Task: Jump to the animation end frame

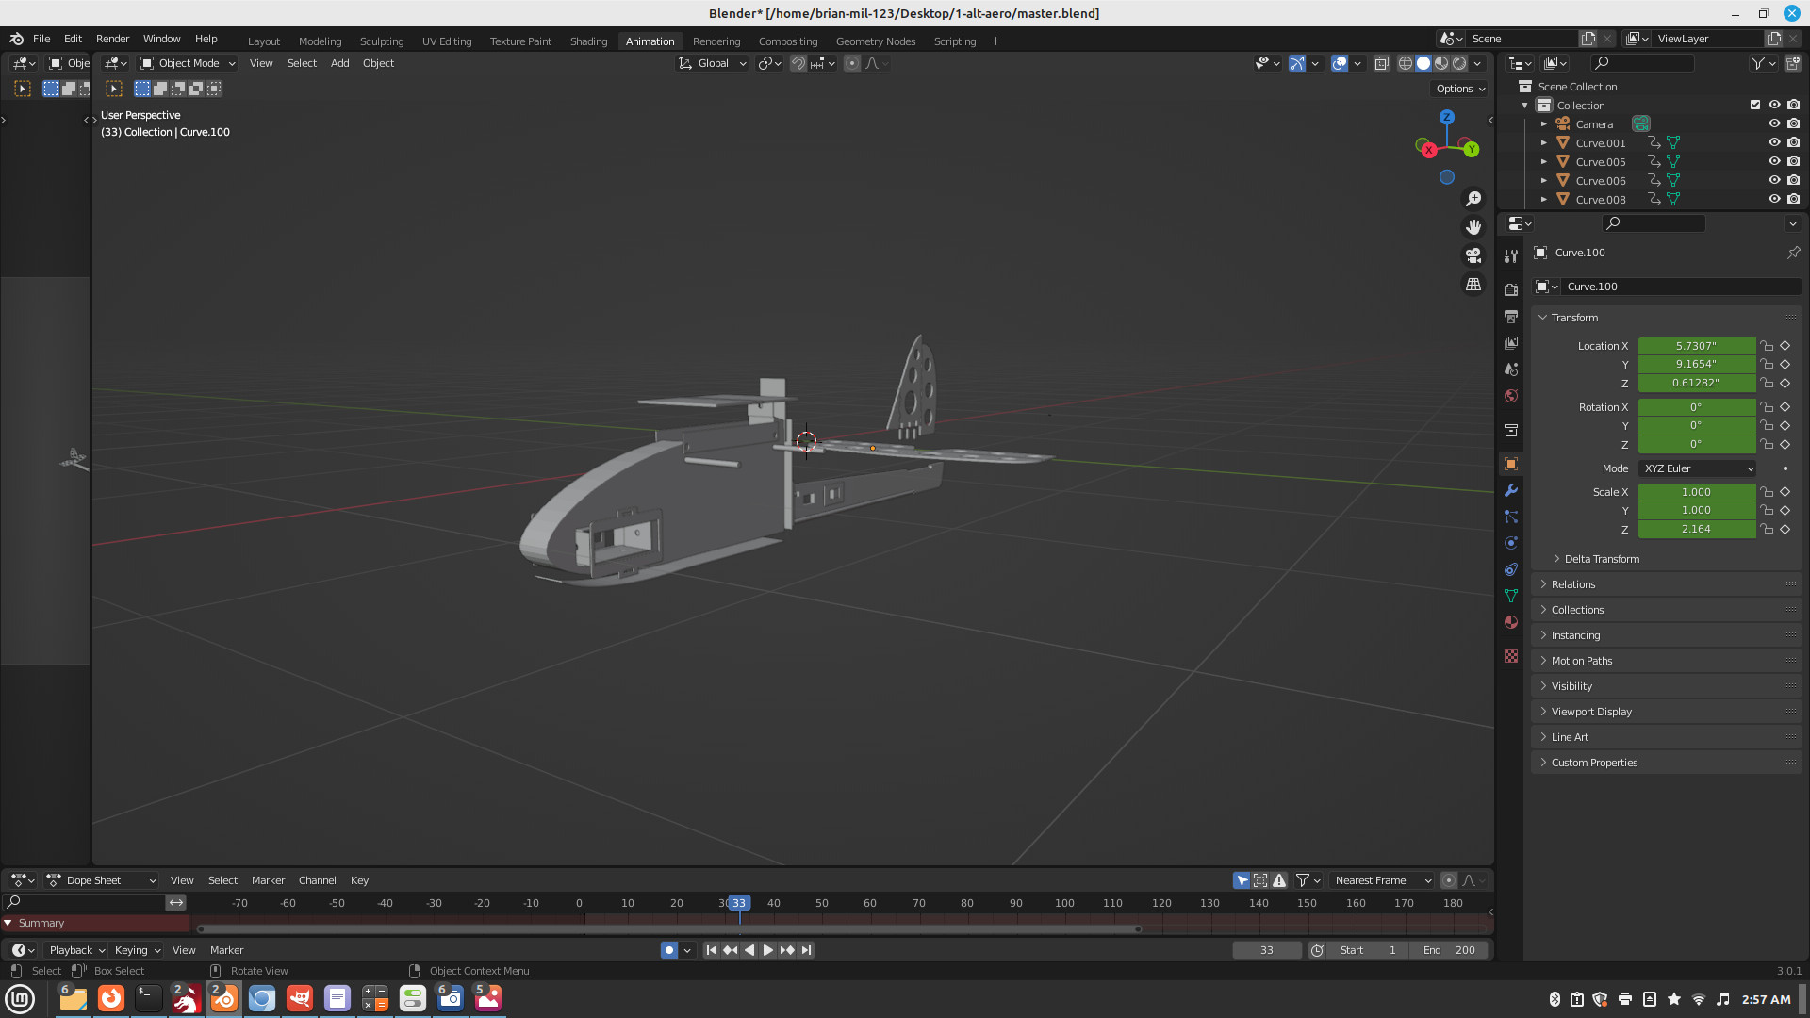Action: click(806, 950)
